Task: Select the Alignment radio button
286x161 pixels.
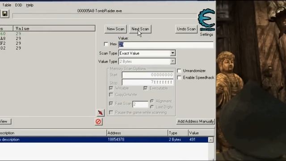Action: (x=152, y=101)
